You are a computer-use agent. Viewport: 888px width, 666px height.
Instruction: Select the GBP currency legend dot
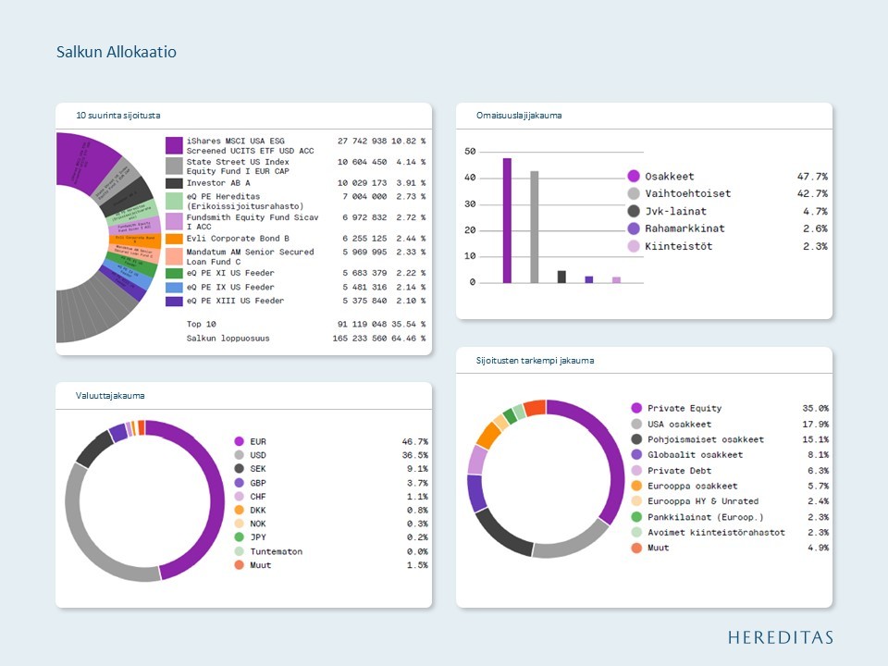239,483
